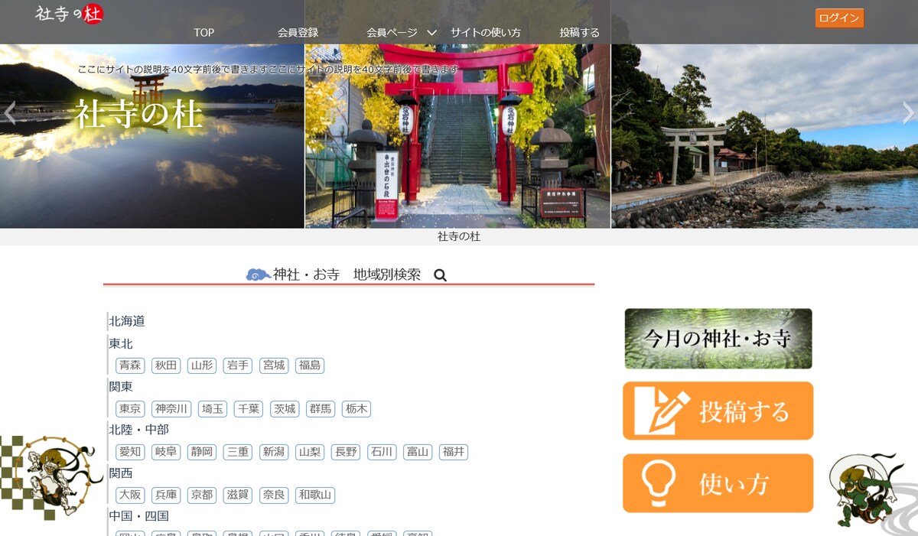The image size is (918, 536).
Task: Open the 会員登録 menu item
Action: click(x=298, y=33)
